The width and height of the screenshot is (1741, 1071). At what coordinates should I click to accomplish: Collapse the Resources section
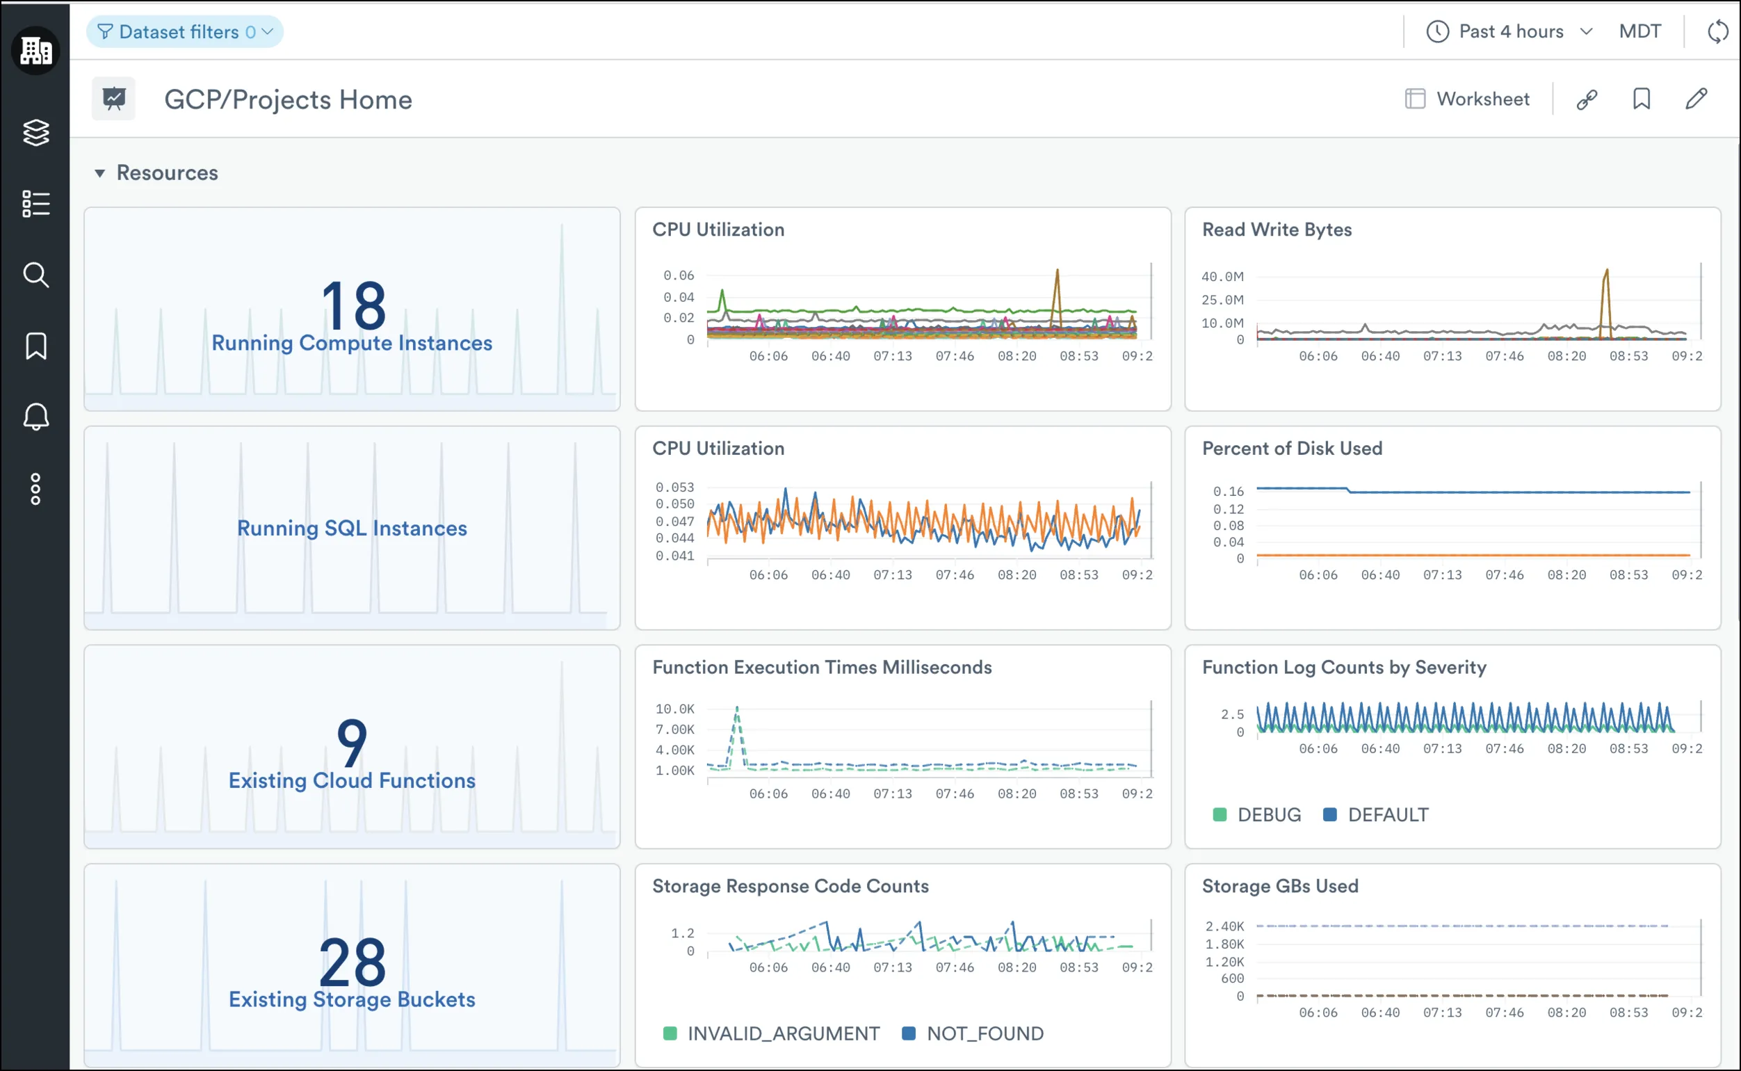tap(100, 173)
